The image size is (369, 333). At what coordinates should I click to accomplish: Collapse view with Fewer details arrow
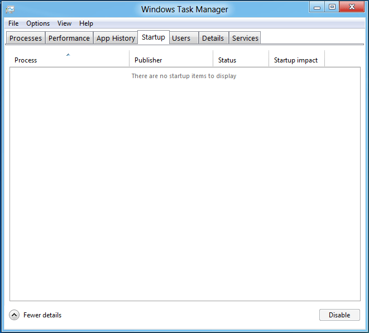pyautogui.click(x=14, y=315)
